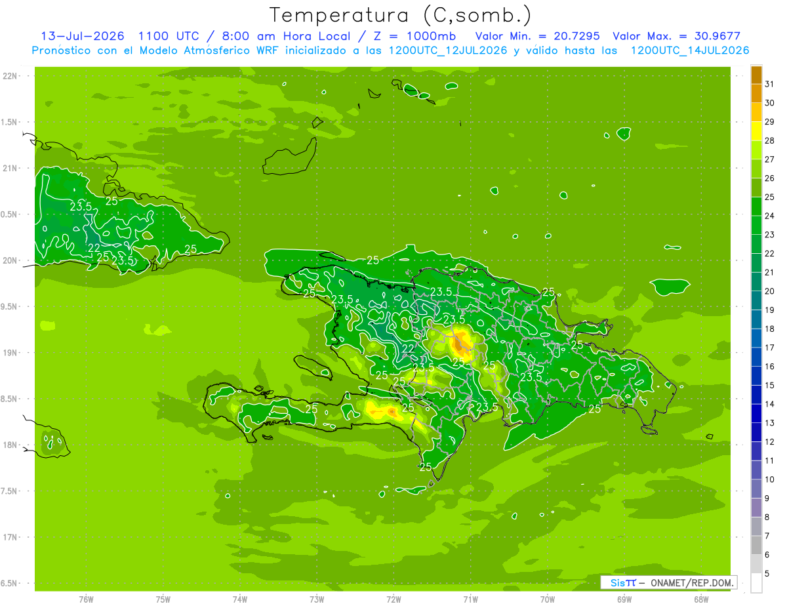787x608 pixels.
Task: Click the "31" color bar label
Action: tap(770, 84)
